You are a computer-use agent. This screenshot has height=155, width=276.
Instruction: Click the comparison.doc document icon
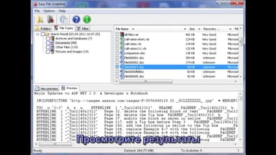pos(122,53)
